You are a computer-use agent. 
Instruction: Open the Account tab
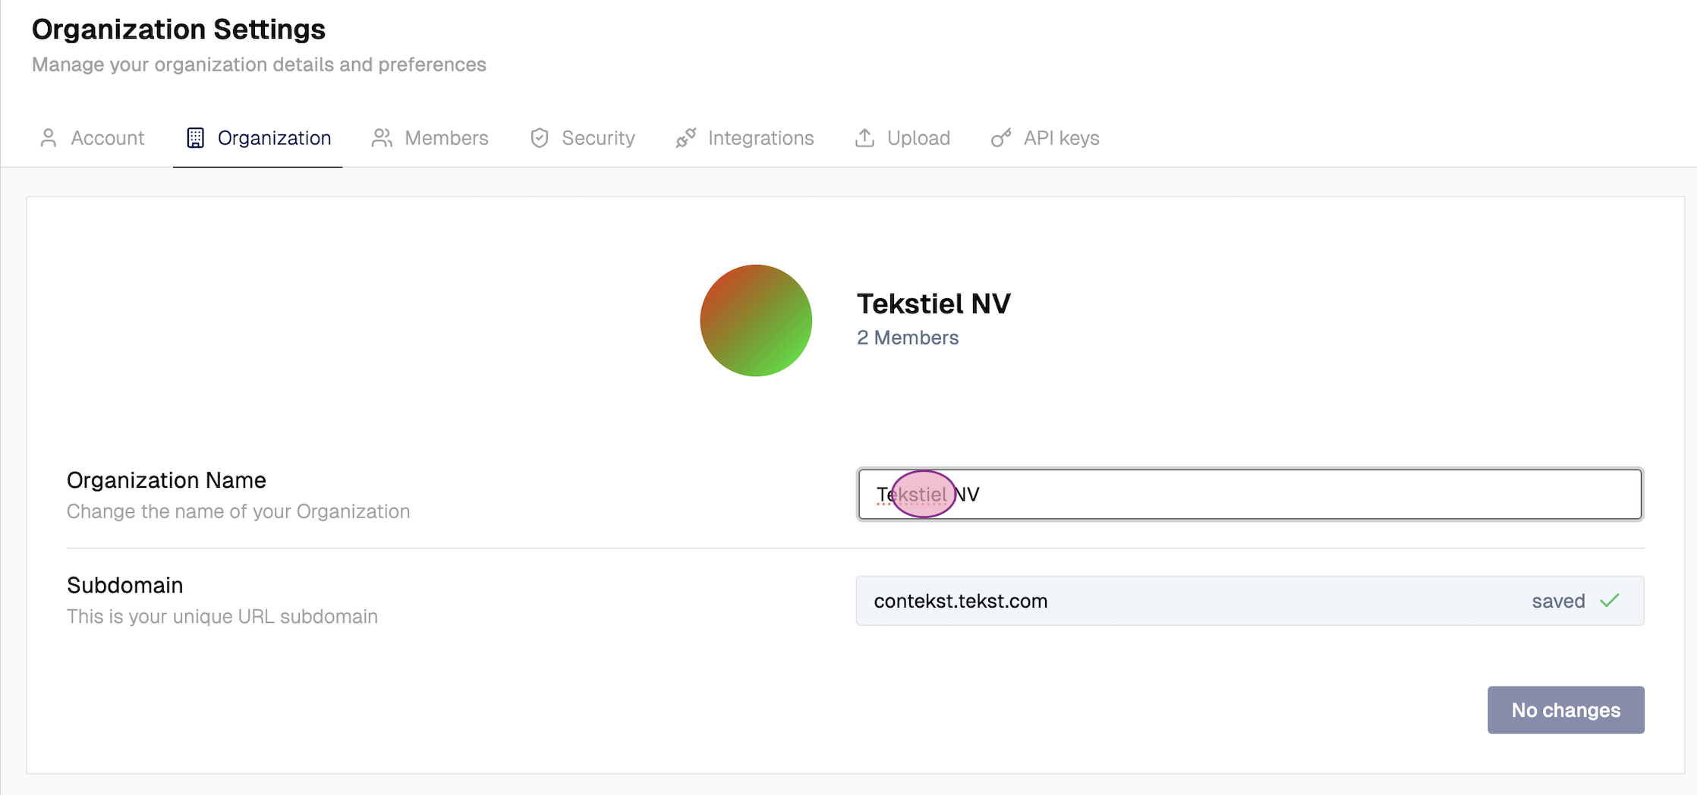click(x=92, y=138)
